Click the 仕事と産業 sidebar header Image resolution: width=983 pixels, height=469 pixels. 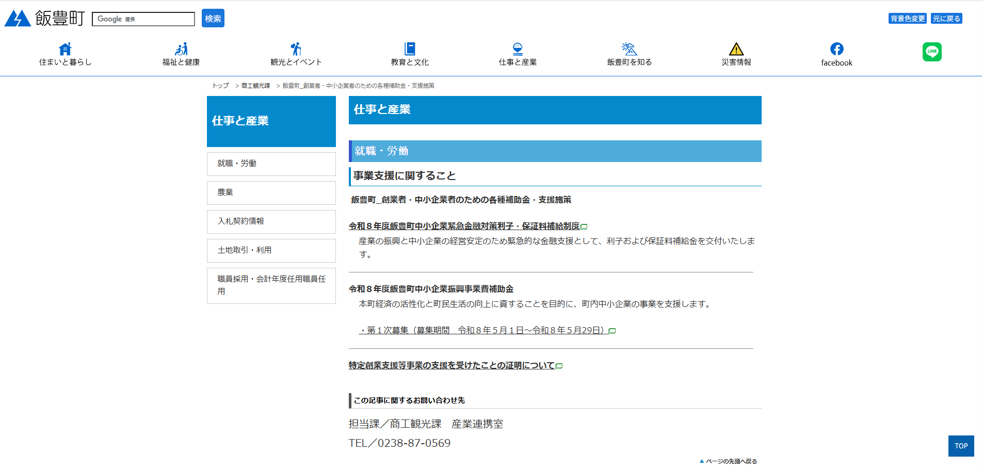pos(271,121)
